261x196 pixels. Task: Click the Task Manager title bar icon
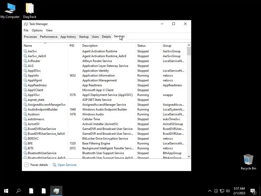pyautogui.click(x=26, y=24)
